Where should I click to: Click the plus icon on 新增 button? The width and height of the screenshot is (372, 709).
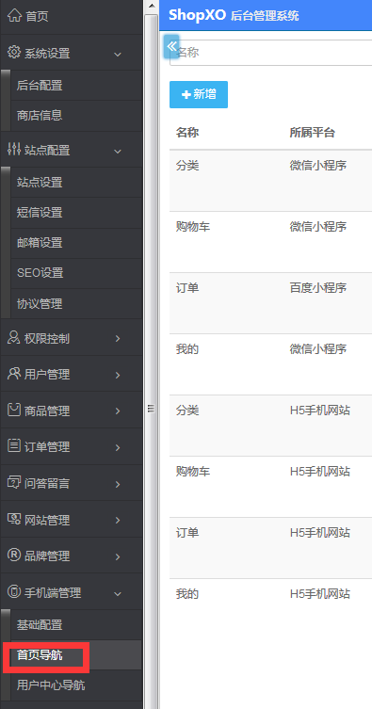click(186, 94)
